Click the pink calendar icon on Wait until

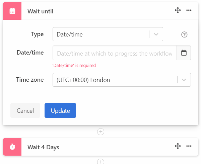coord(12,11)
